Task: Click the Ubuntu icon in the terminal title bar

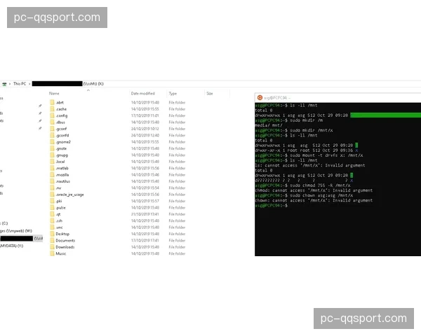Action: pyautogui.click(x=260, y=97)
